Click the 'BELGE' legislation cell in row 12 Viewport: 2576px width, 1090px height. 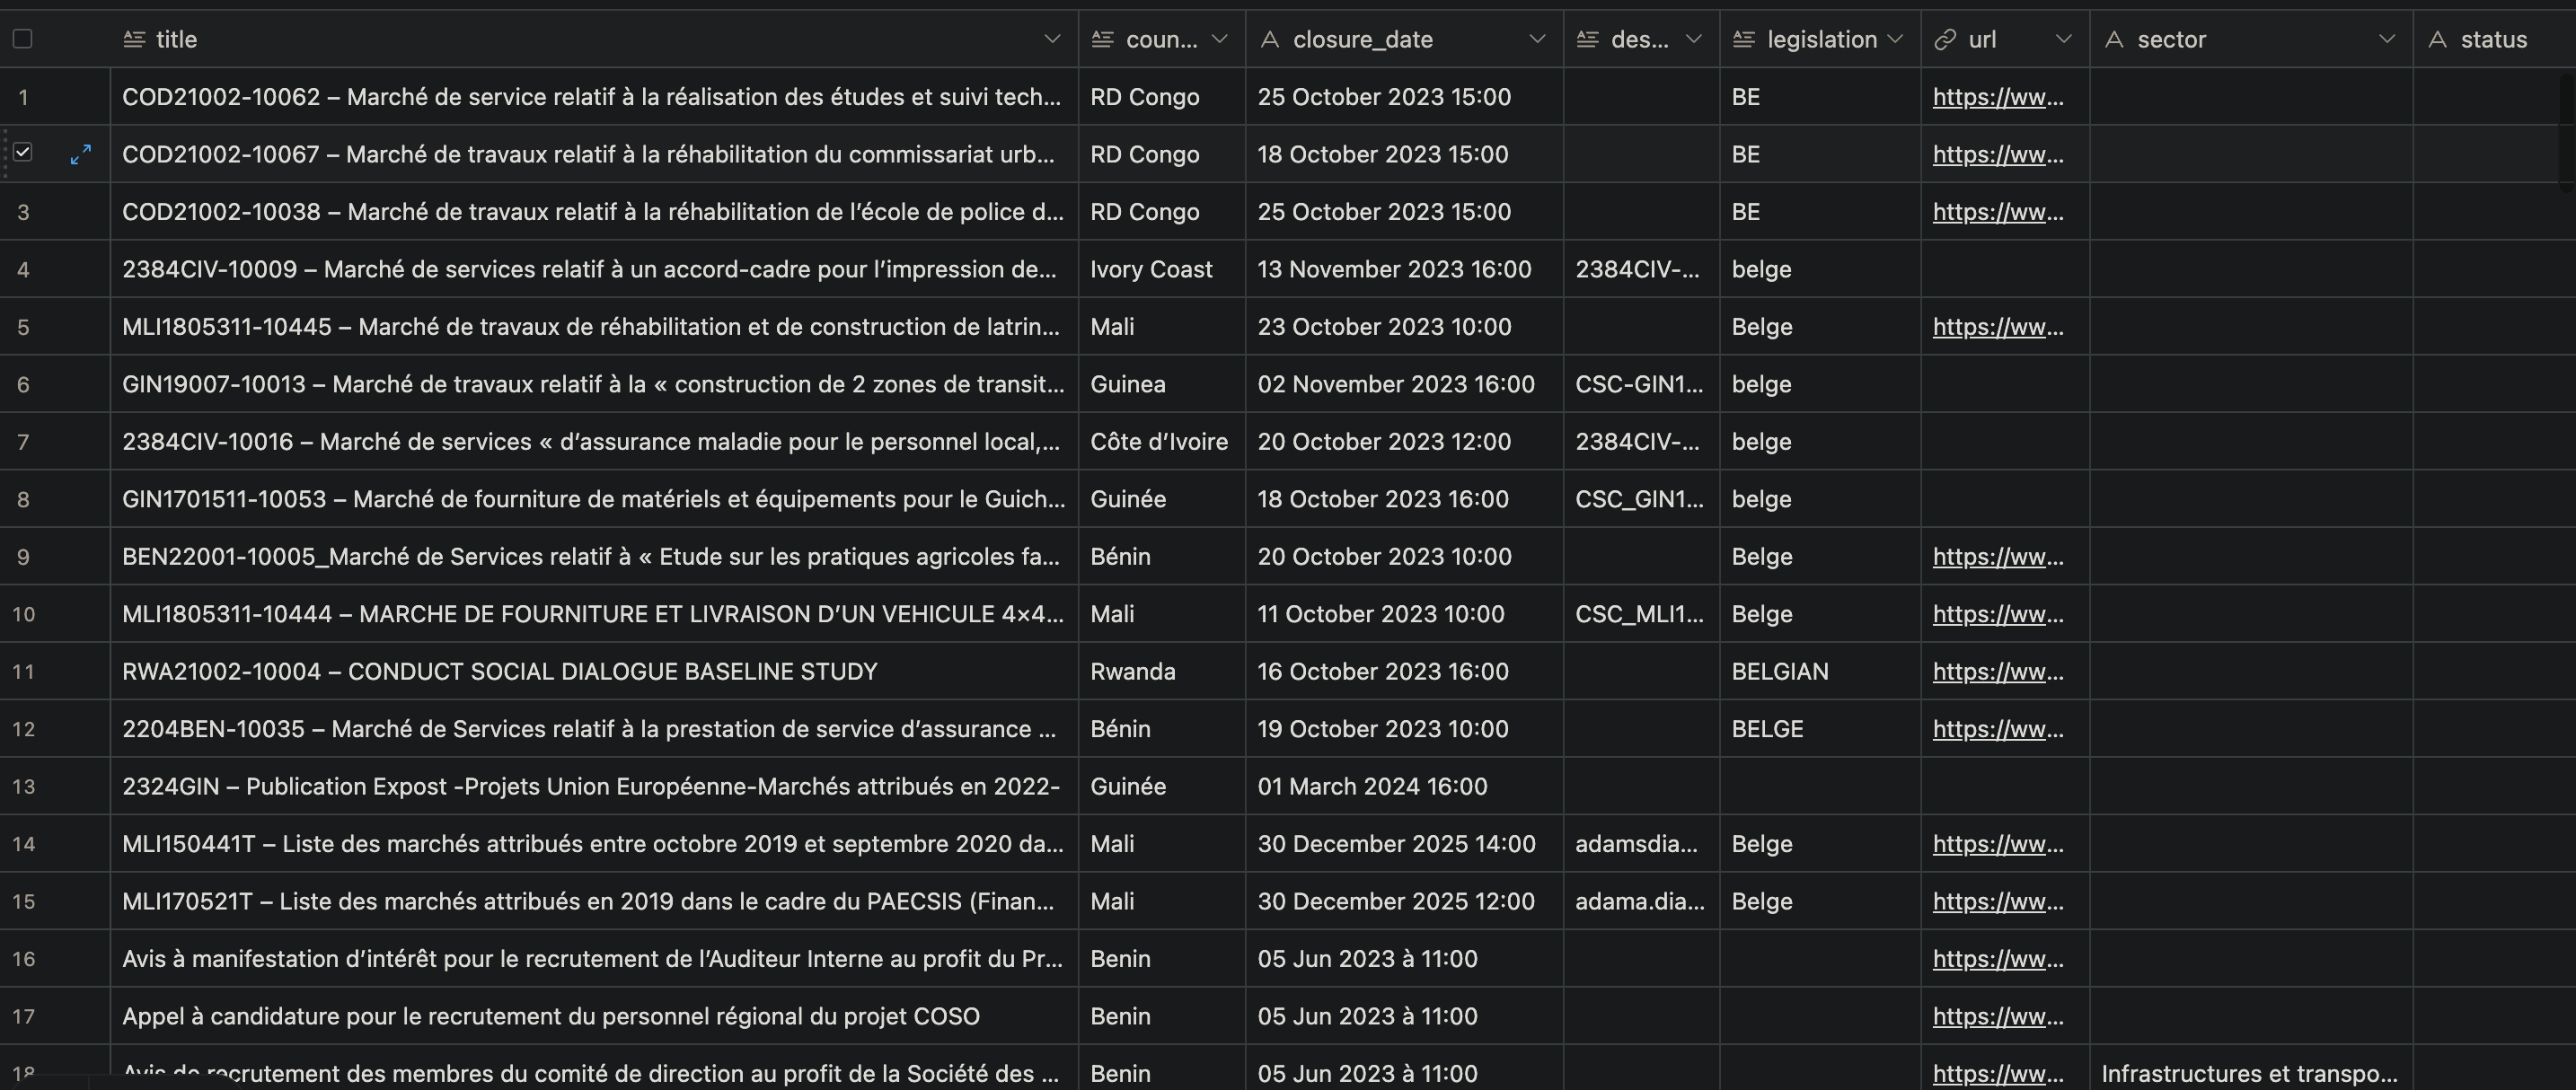coord(1820,729)
